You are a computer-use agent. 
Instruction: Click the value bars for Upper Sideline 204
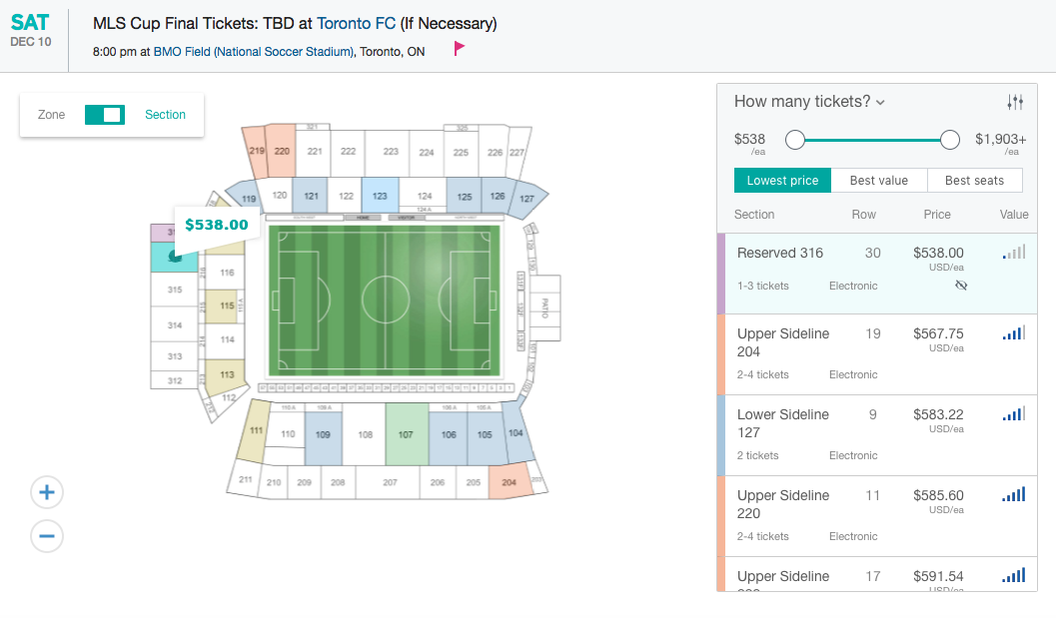click(x=1013, y=333)
